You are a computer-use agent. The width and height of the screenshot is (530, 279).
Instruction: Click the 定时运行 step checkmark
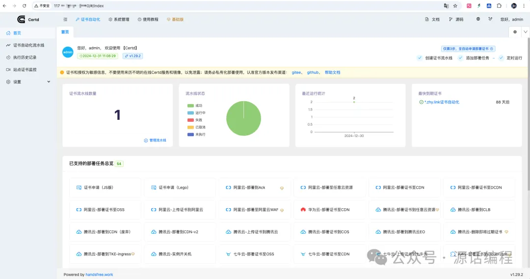point(502,58)
